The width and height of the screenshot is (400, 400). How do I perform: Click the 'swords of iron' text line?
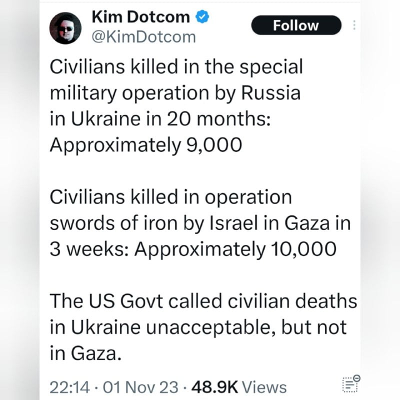click(x=199, y=223)
